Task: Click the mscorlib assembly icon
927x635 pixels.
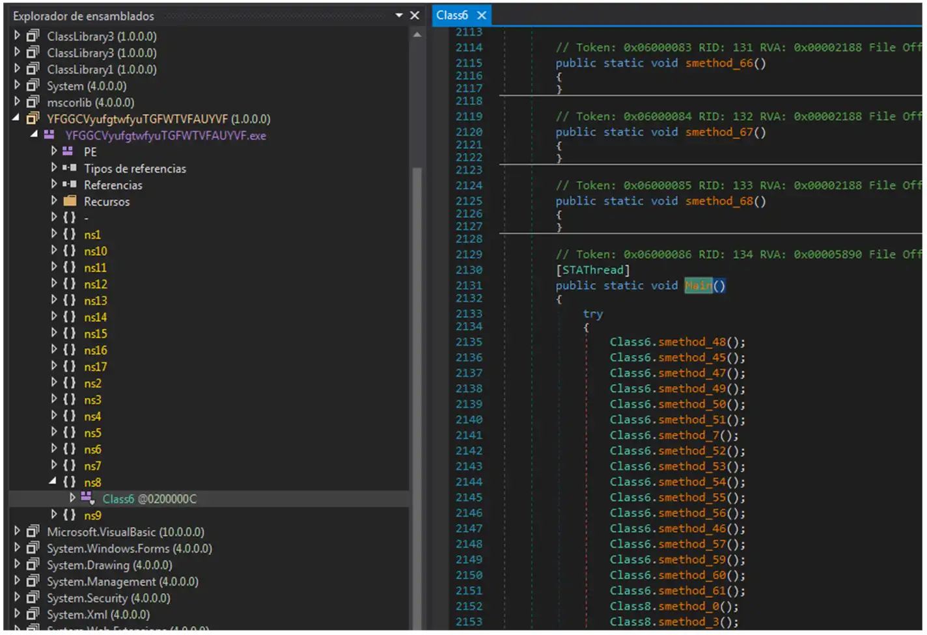Action: (x=33, y=101)
